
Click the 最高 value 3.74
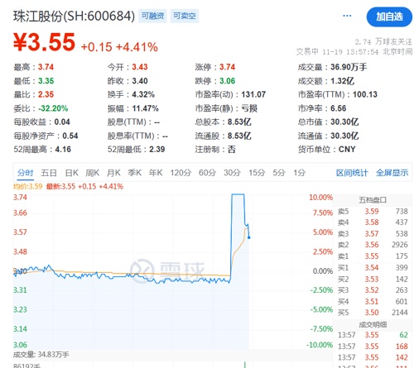pyautogui.click(x=46, y=67)
